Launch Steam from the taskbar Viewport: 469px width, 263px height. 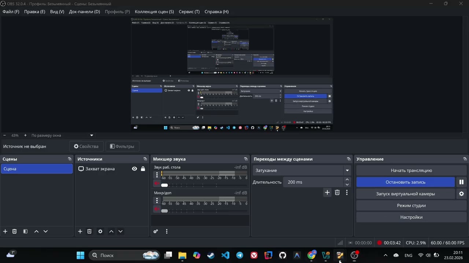click(x=211, y=255)
